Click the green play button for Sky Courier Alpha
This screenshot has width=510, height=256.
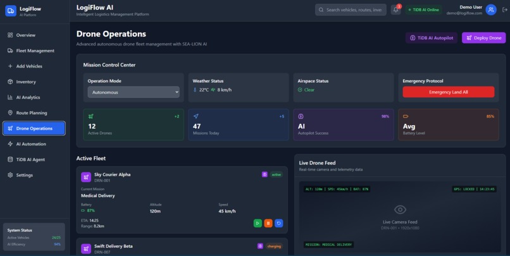click(258, 223)
